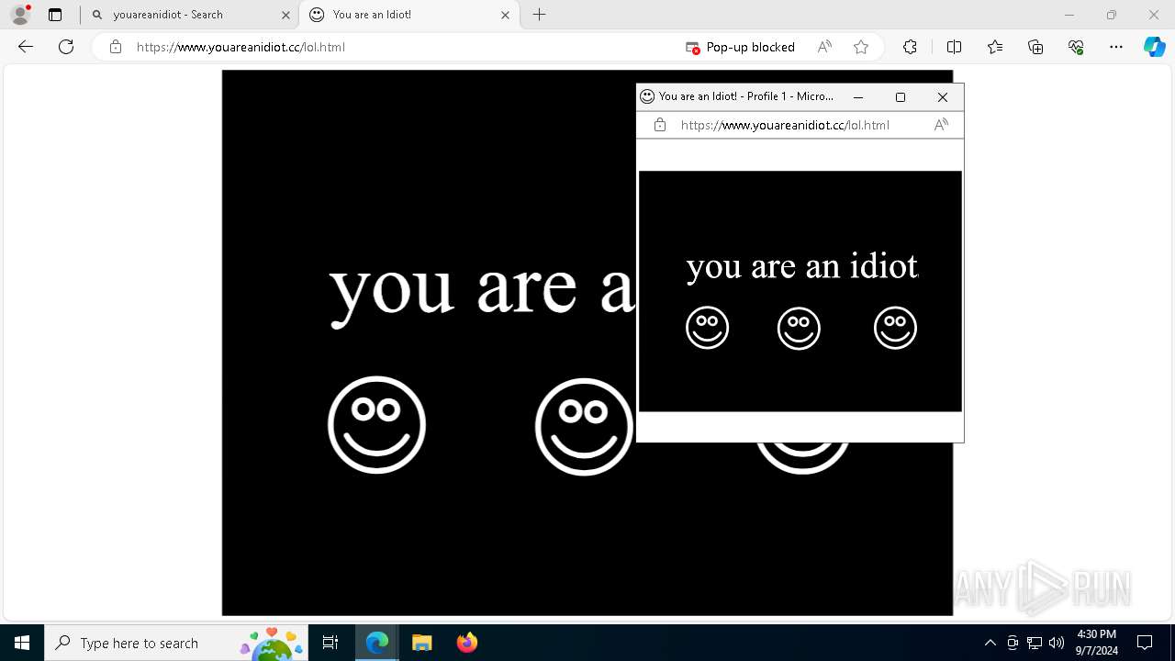
Task: Open the notification center icon
Action: [1145, 643]
